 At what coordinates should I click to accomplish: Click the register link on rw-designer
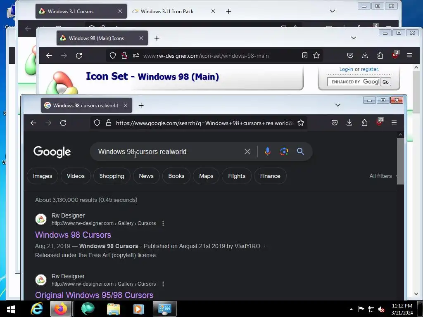pos(370,69)
